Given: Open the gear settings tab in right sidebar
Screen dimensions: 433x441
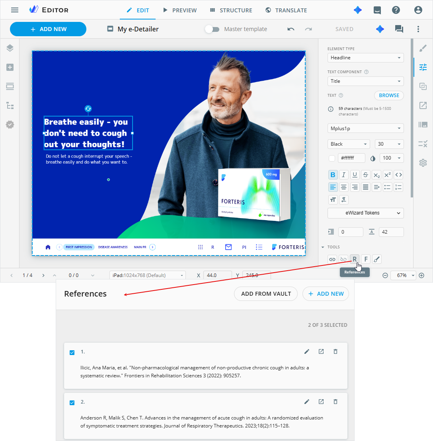Looking at the screenshot, I should [x=423, y=162].
